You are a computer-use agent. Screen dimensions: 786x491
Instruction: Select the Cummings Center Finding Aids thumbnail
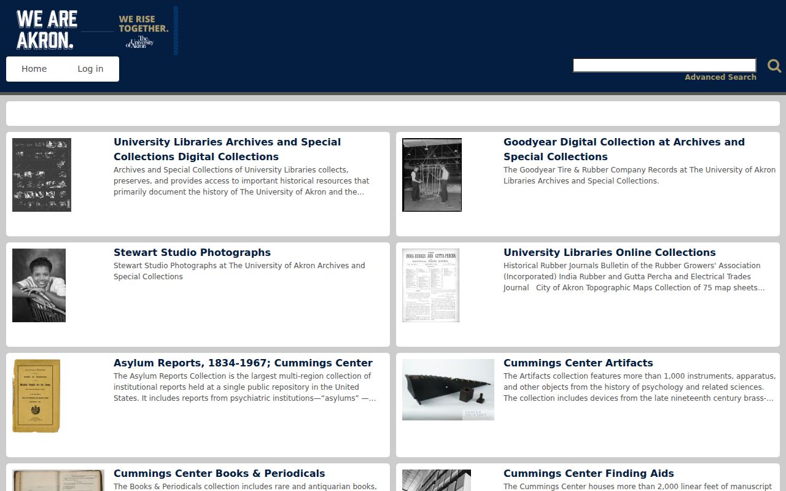click(x=437, y=480)
